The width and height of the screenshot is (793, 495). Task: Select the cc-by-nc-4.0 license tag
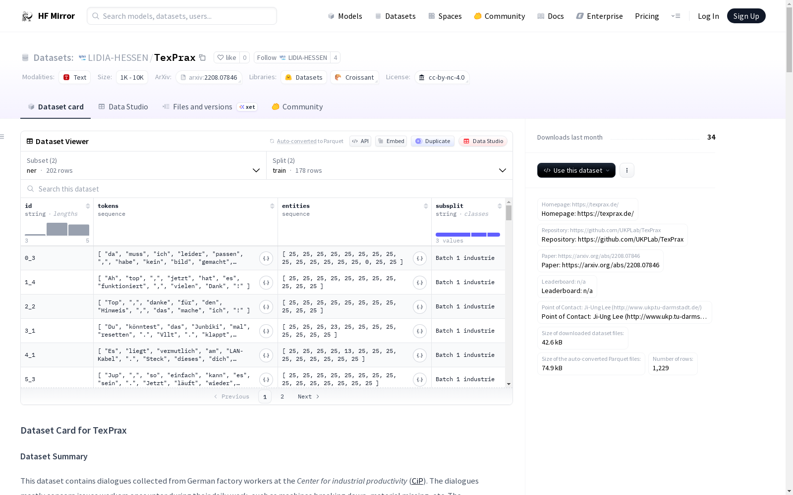coord(442,77)
